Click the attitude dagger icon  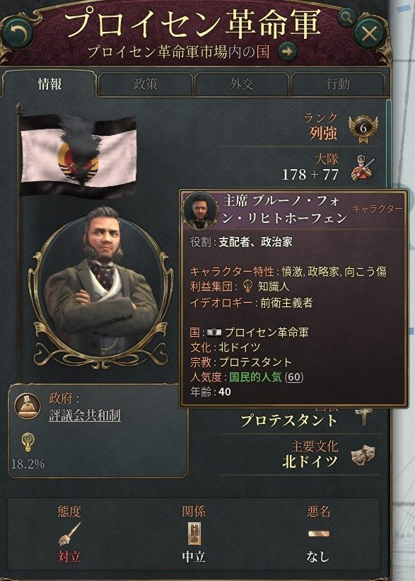[x=69, y=534]
